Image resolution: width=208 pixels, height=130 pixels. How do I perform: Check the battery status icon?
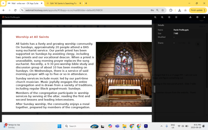click(187, 126)
